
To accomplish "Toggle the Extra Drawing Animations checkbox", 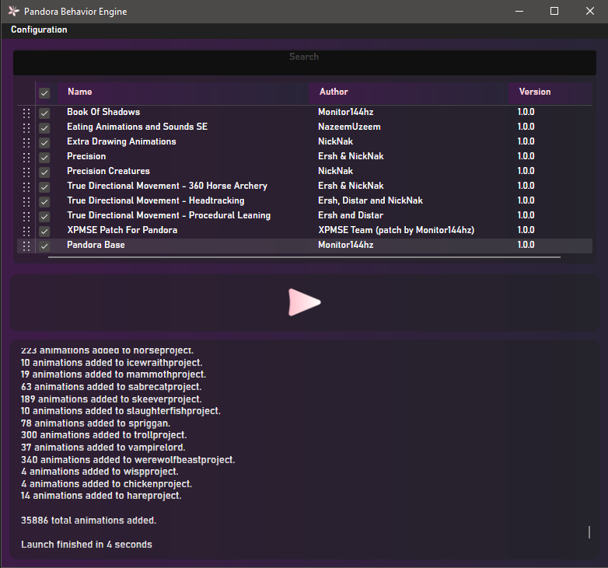I will pos(44,142).
